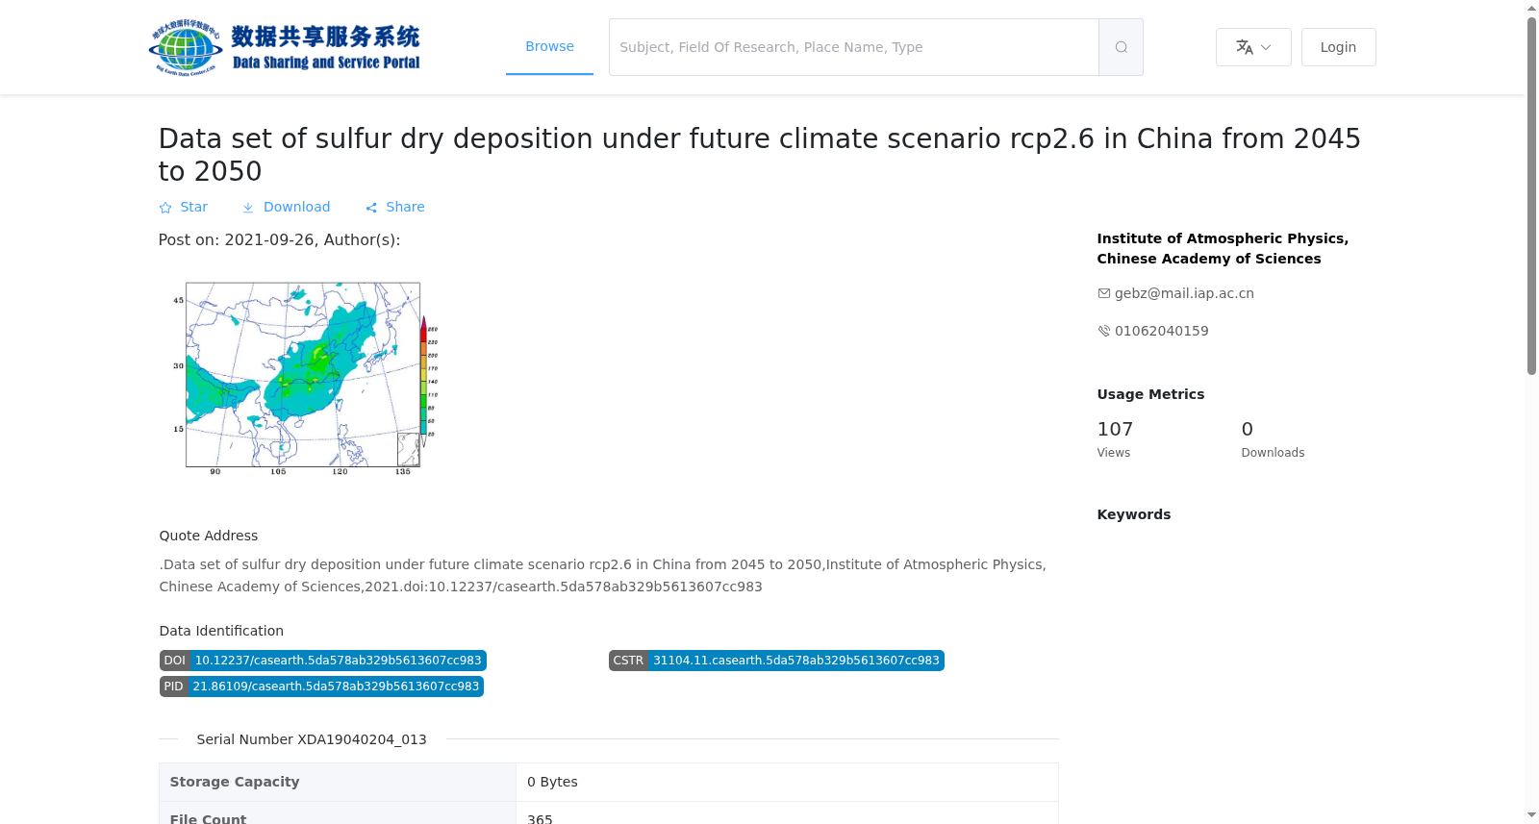The height and width of the screenshot is (824, 1539).
Task: Click the PID identifier badge
Action: click(321, 687)
